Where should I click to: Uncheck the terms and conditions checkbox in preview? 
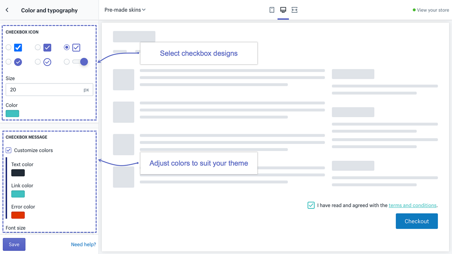click(311, 205)
